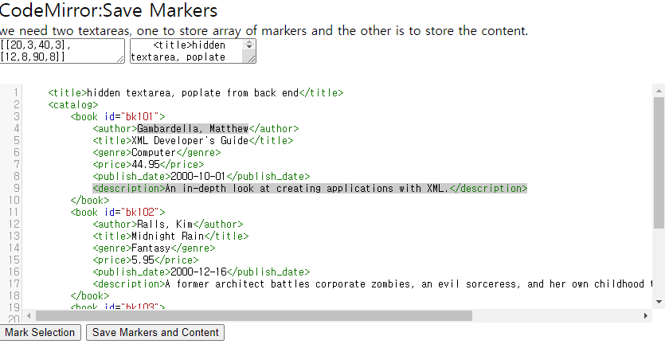The width and height of the screenshot is (665, 344).
Task: Click closing </book> tag on line 10
Action: point(90,200)
